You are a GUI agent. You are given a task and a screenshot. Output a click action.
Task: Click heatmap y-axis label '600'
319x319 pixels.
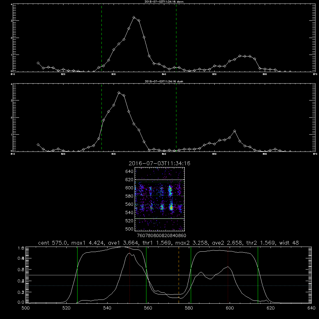tap(130, 188)
